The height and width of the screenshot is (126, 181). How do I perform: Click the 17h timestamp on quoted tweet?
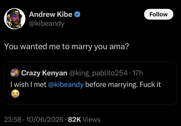click(x=138, y=73)
